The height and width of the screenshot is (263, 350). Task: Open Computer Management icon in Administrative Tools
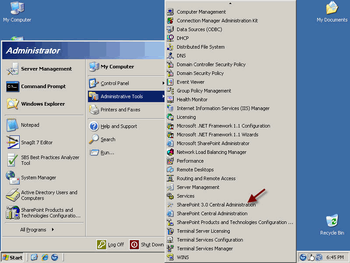tap(170, 12)
